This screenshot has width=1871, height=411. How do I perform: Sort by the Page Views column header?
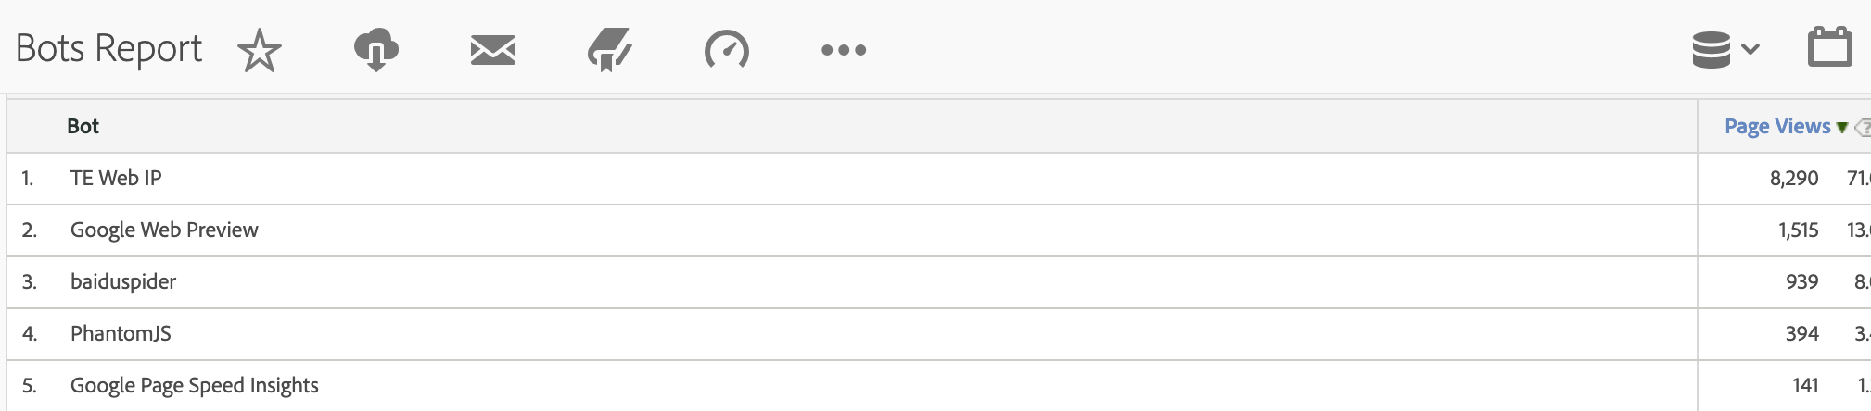pos(1777,127)
